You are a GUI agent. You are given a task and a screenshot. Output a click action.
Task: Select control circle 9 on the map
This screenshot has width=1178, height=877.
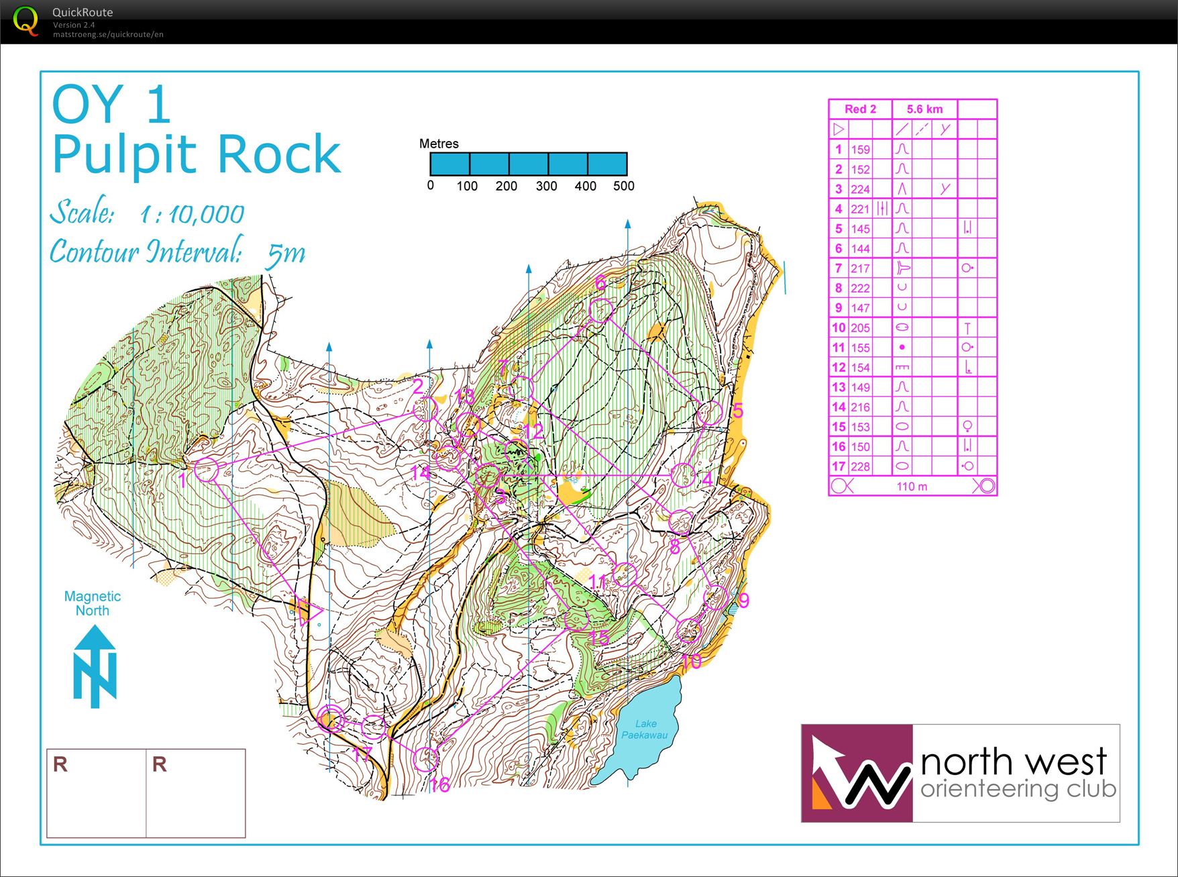(716, 597)
